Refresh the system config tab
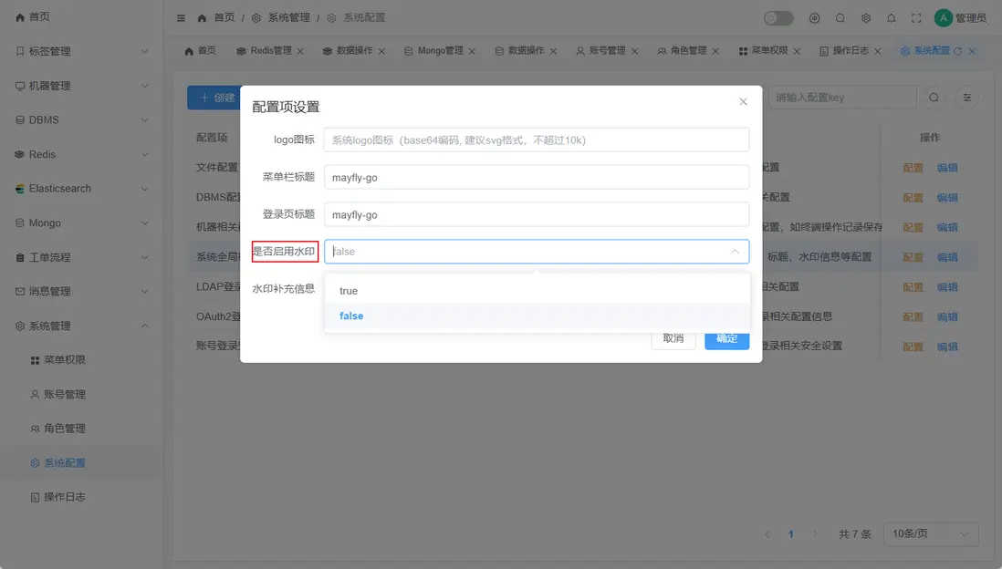The height and width of the screenshot is (569, 1002). click(x=957, y=51)
